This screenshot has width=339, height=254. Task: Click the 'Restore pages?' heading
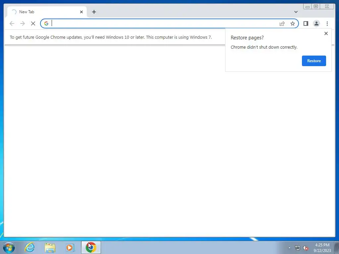247,38
